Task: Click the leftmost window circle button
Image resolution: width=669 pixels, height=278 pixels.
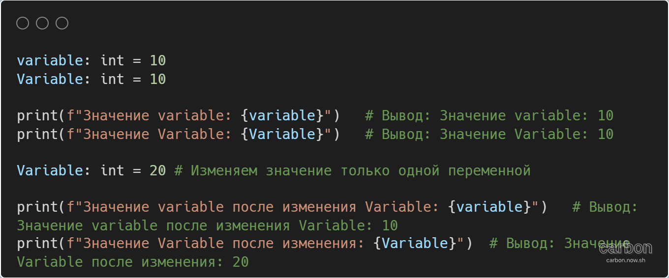Action: click(23, 23)
